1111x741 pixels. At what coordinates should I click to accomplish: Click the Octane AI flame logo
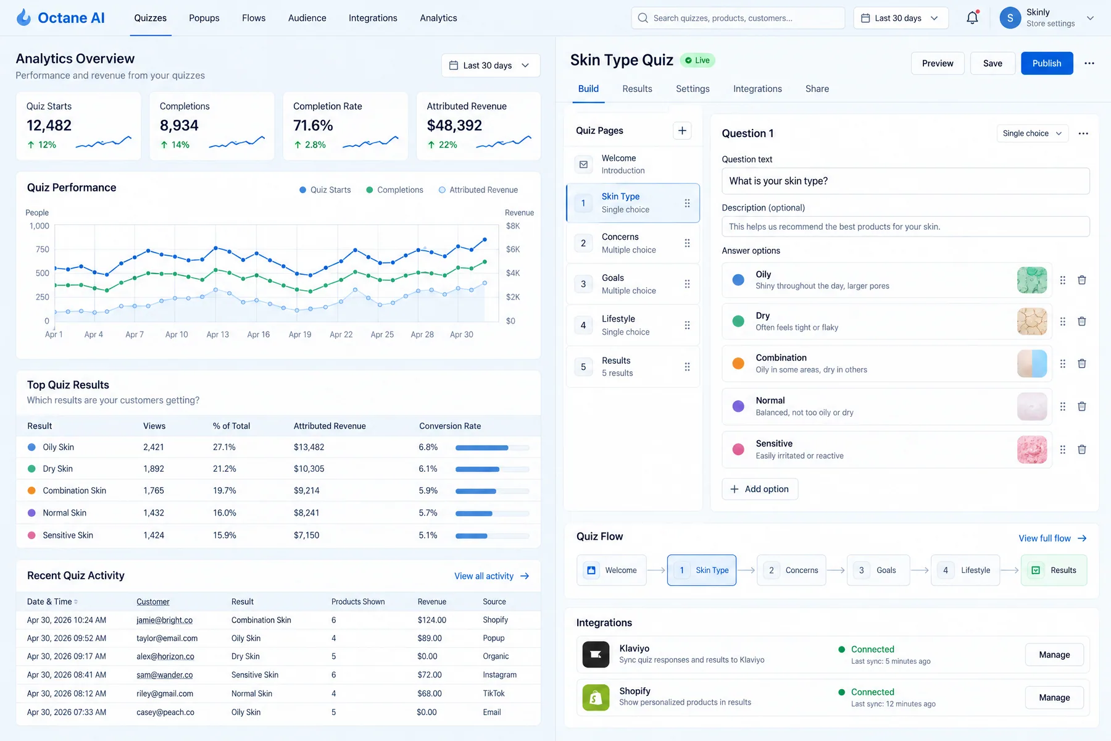pos(23,17)
